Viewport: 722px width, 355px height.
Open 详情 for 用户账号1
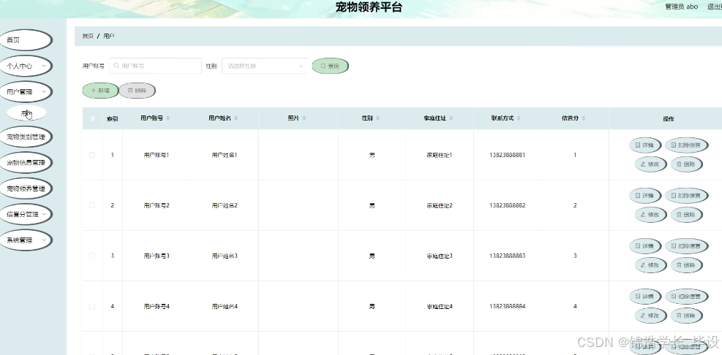tap(645, 145)
